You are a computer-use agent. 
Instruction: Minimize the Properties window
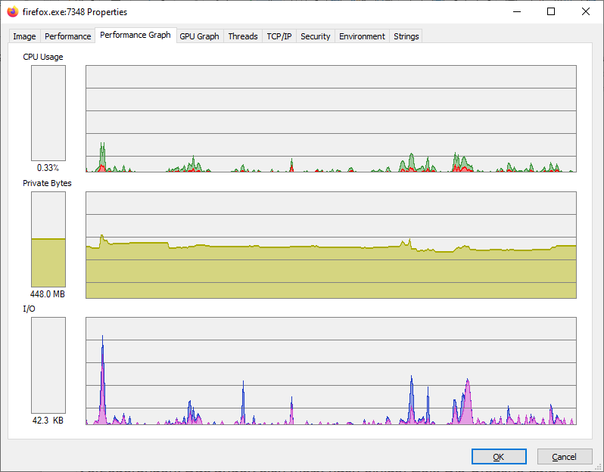coord(517,11)
